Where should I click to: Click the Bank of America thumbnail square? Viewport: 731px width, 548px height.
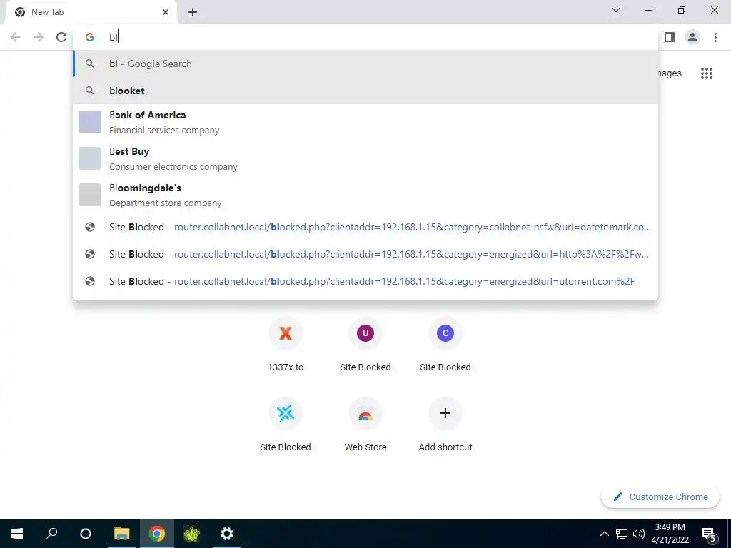(x=89, y=122)
